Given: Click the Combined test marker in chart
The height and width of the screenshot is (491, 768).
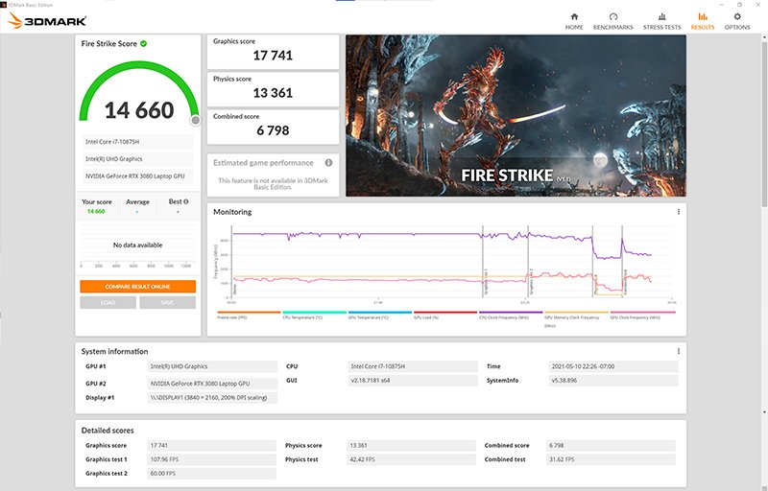Looking at the screenshot, I should (623, 262).
